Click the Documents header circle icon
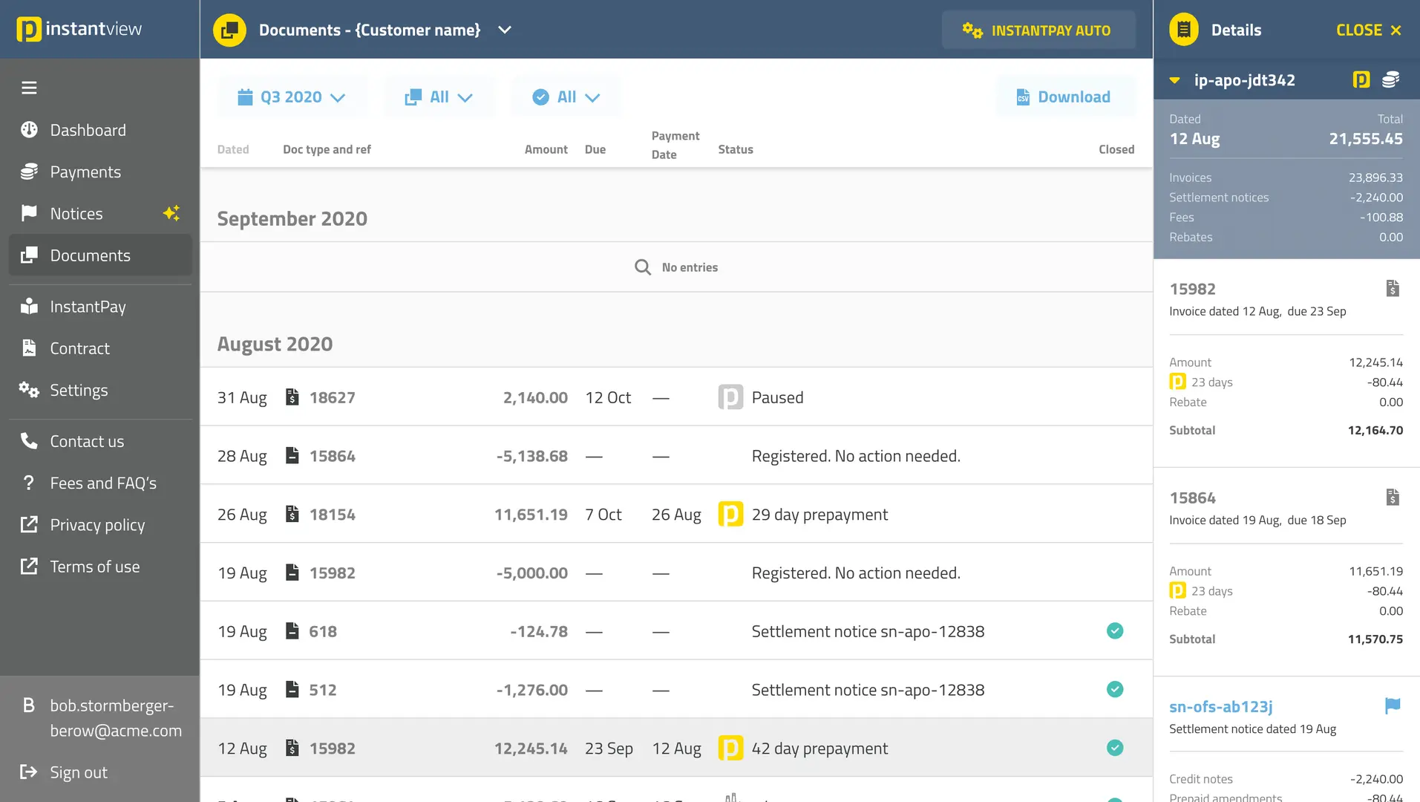1420x802 pixels. point(229,30)
